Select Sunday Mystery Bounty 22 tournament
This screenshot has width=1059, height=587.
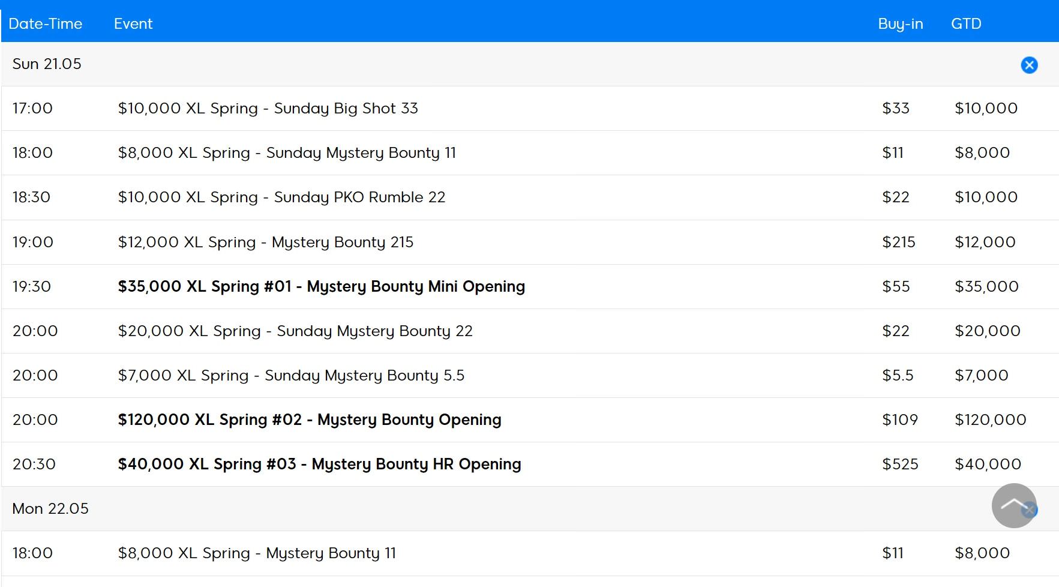295,331
